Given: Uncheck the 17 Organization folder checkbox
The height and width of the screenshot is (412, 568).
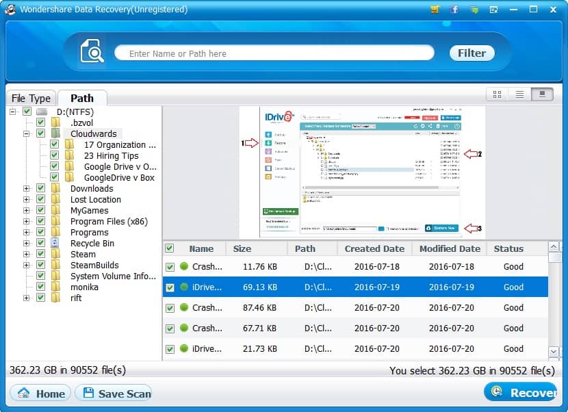Looking at the screenshot, I should [x=54, y=144].
